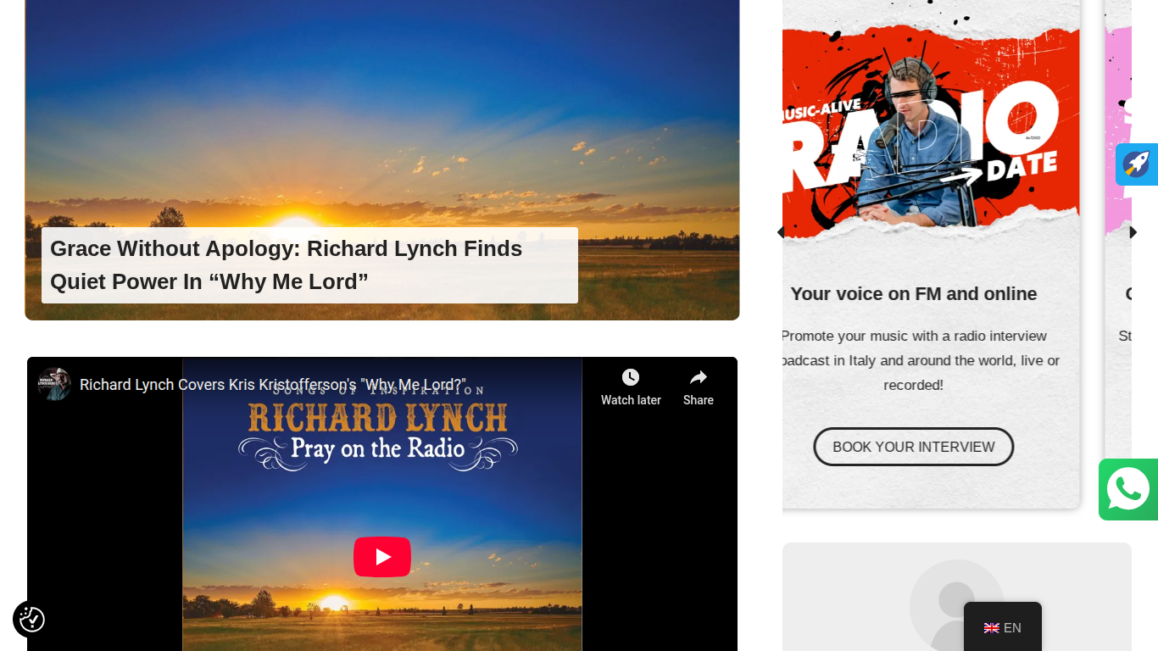Click the gray author avatar placeholder

(x=957, y=605)
